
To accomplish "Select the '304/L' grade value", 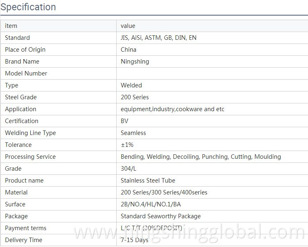I will (x=128, y=169).
